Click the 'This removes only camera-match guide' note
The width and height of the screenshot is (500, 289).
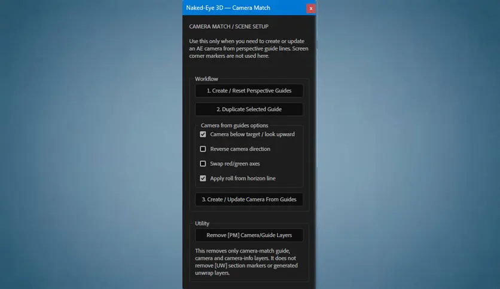(x=246, y=262)
